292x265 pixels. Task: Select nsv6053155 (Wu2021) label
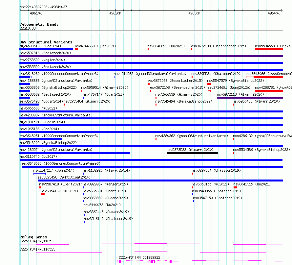(x=210, y=184)
